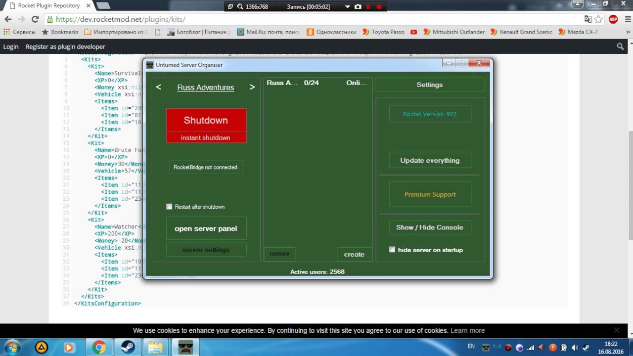Click the Learn more cookie link
Image resolution: width=633 pixels, height=356 pixels.
pos(467,330)
